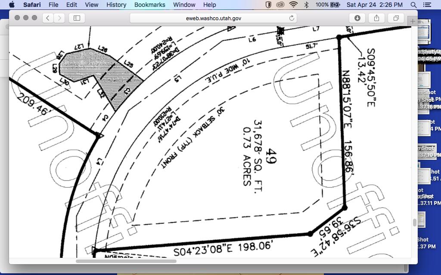This screenshot has height=275, width=441.
Task: Click the lot number 49 label
Action: [271, 156]
